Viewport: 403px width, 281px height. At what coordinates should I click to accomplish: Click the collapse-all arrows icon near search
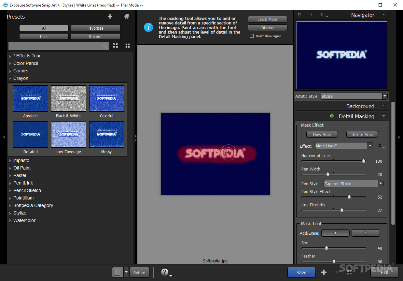(x=116, y=46)
